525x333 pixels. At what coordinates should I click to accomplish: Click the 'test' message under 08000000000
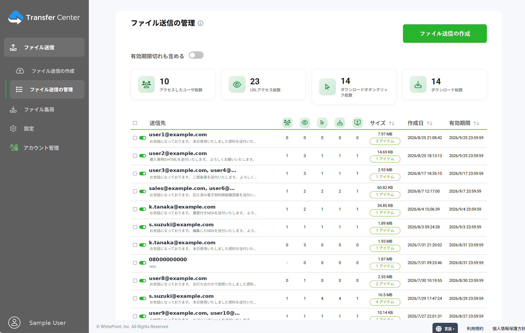pos(153,266)
